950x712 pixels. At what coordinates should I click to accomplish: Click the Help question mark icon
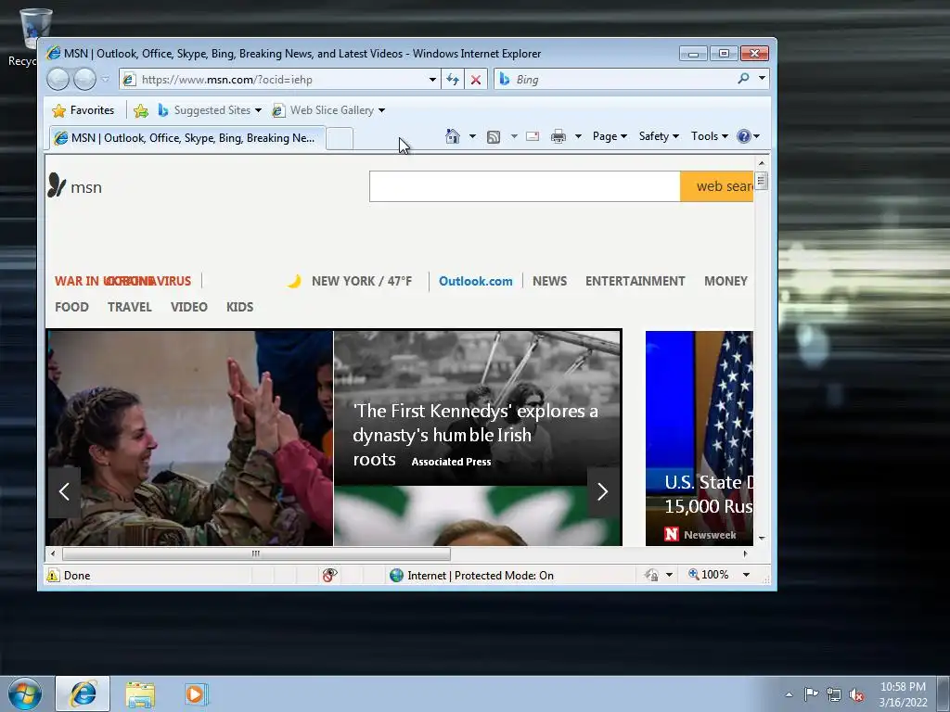(744, 136)
